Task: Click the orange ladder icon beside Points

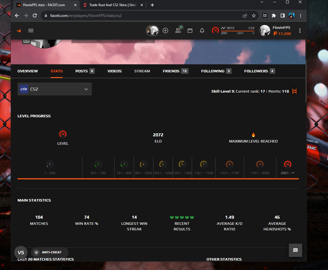Action: (x=294, y=91)
